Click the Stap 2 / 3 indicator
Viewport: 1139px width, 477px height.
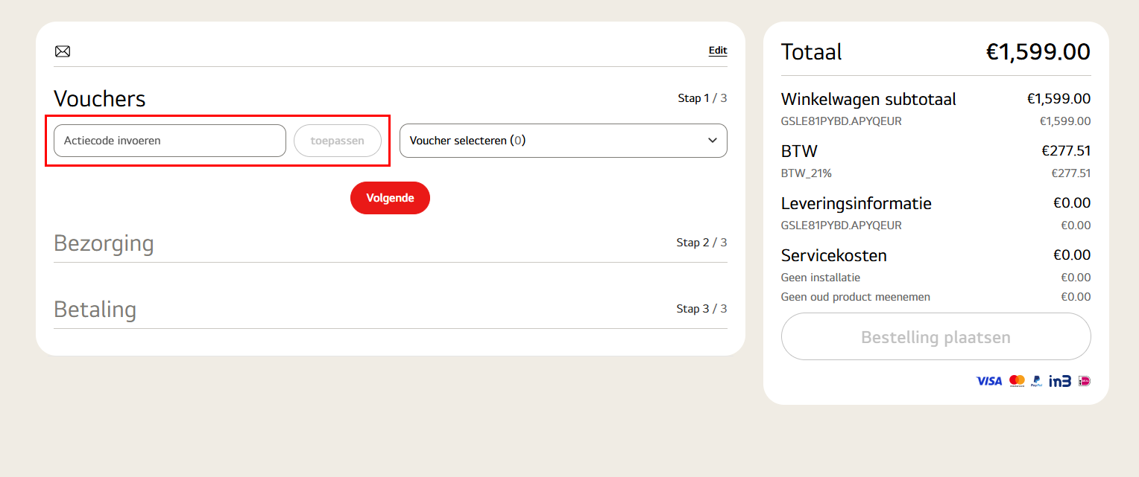(701, 243)
